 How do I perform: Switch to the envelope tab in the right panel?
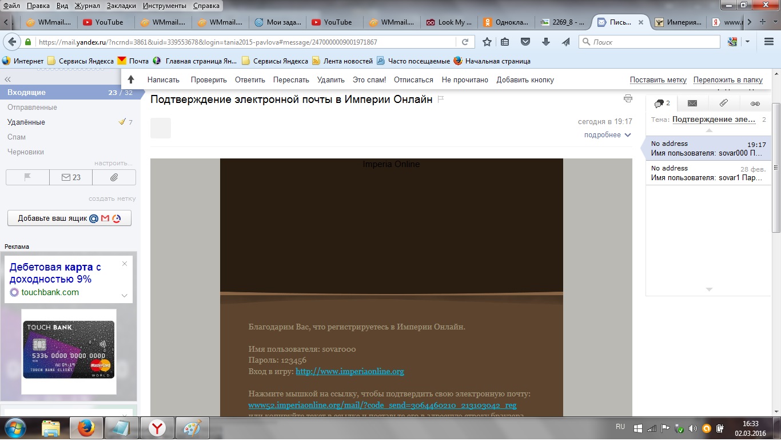692,104
